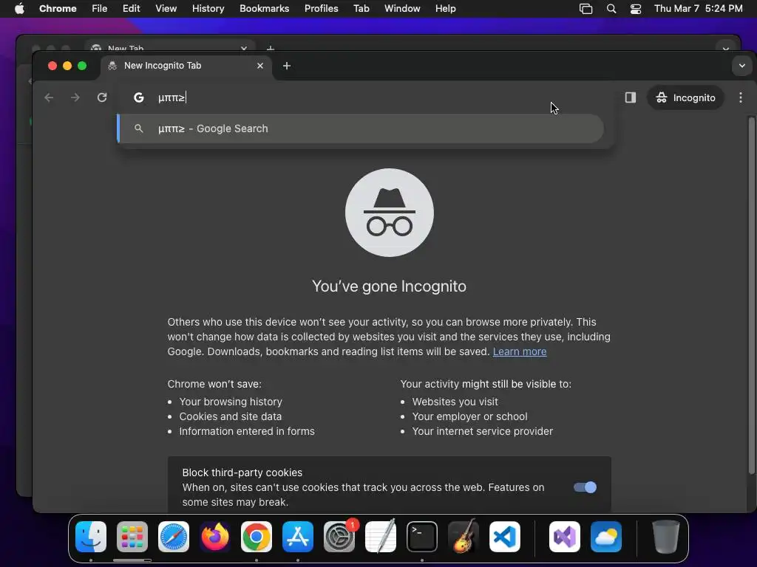Click the forward navigation arrow
The image size is (757, 567).
pos(75,97)
